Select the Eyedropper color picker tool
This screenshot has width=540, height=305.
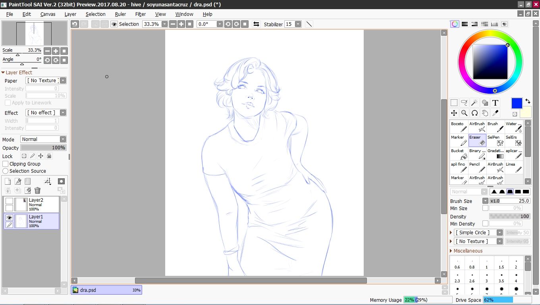point(495,113)
